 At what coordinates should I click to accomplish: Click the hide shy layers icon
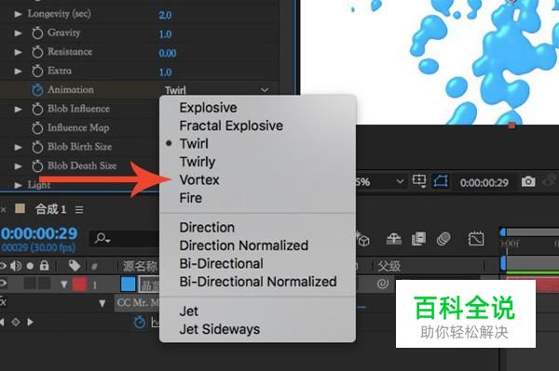click(x=393, y=239)
